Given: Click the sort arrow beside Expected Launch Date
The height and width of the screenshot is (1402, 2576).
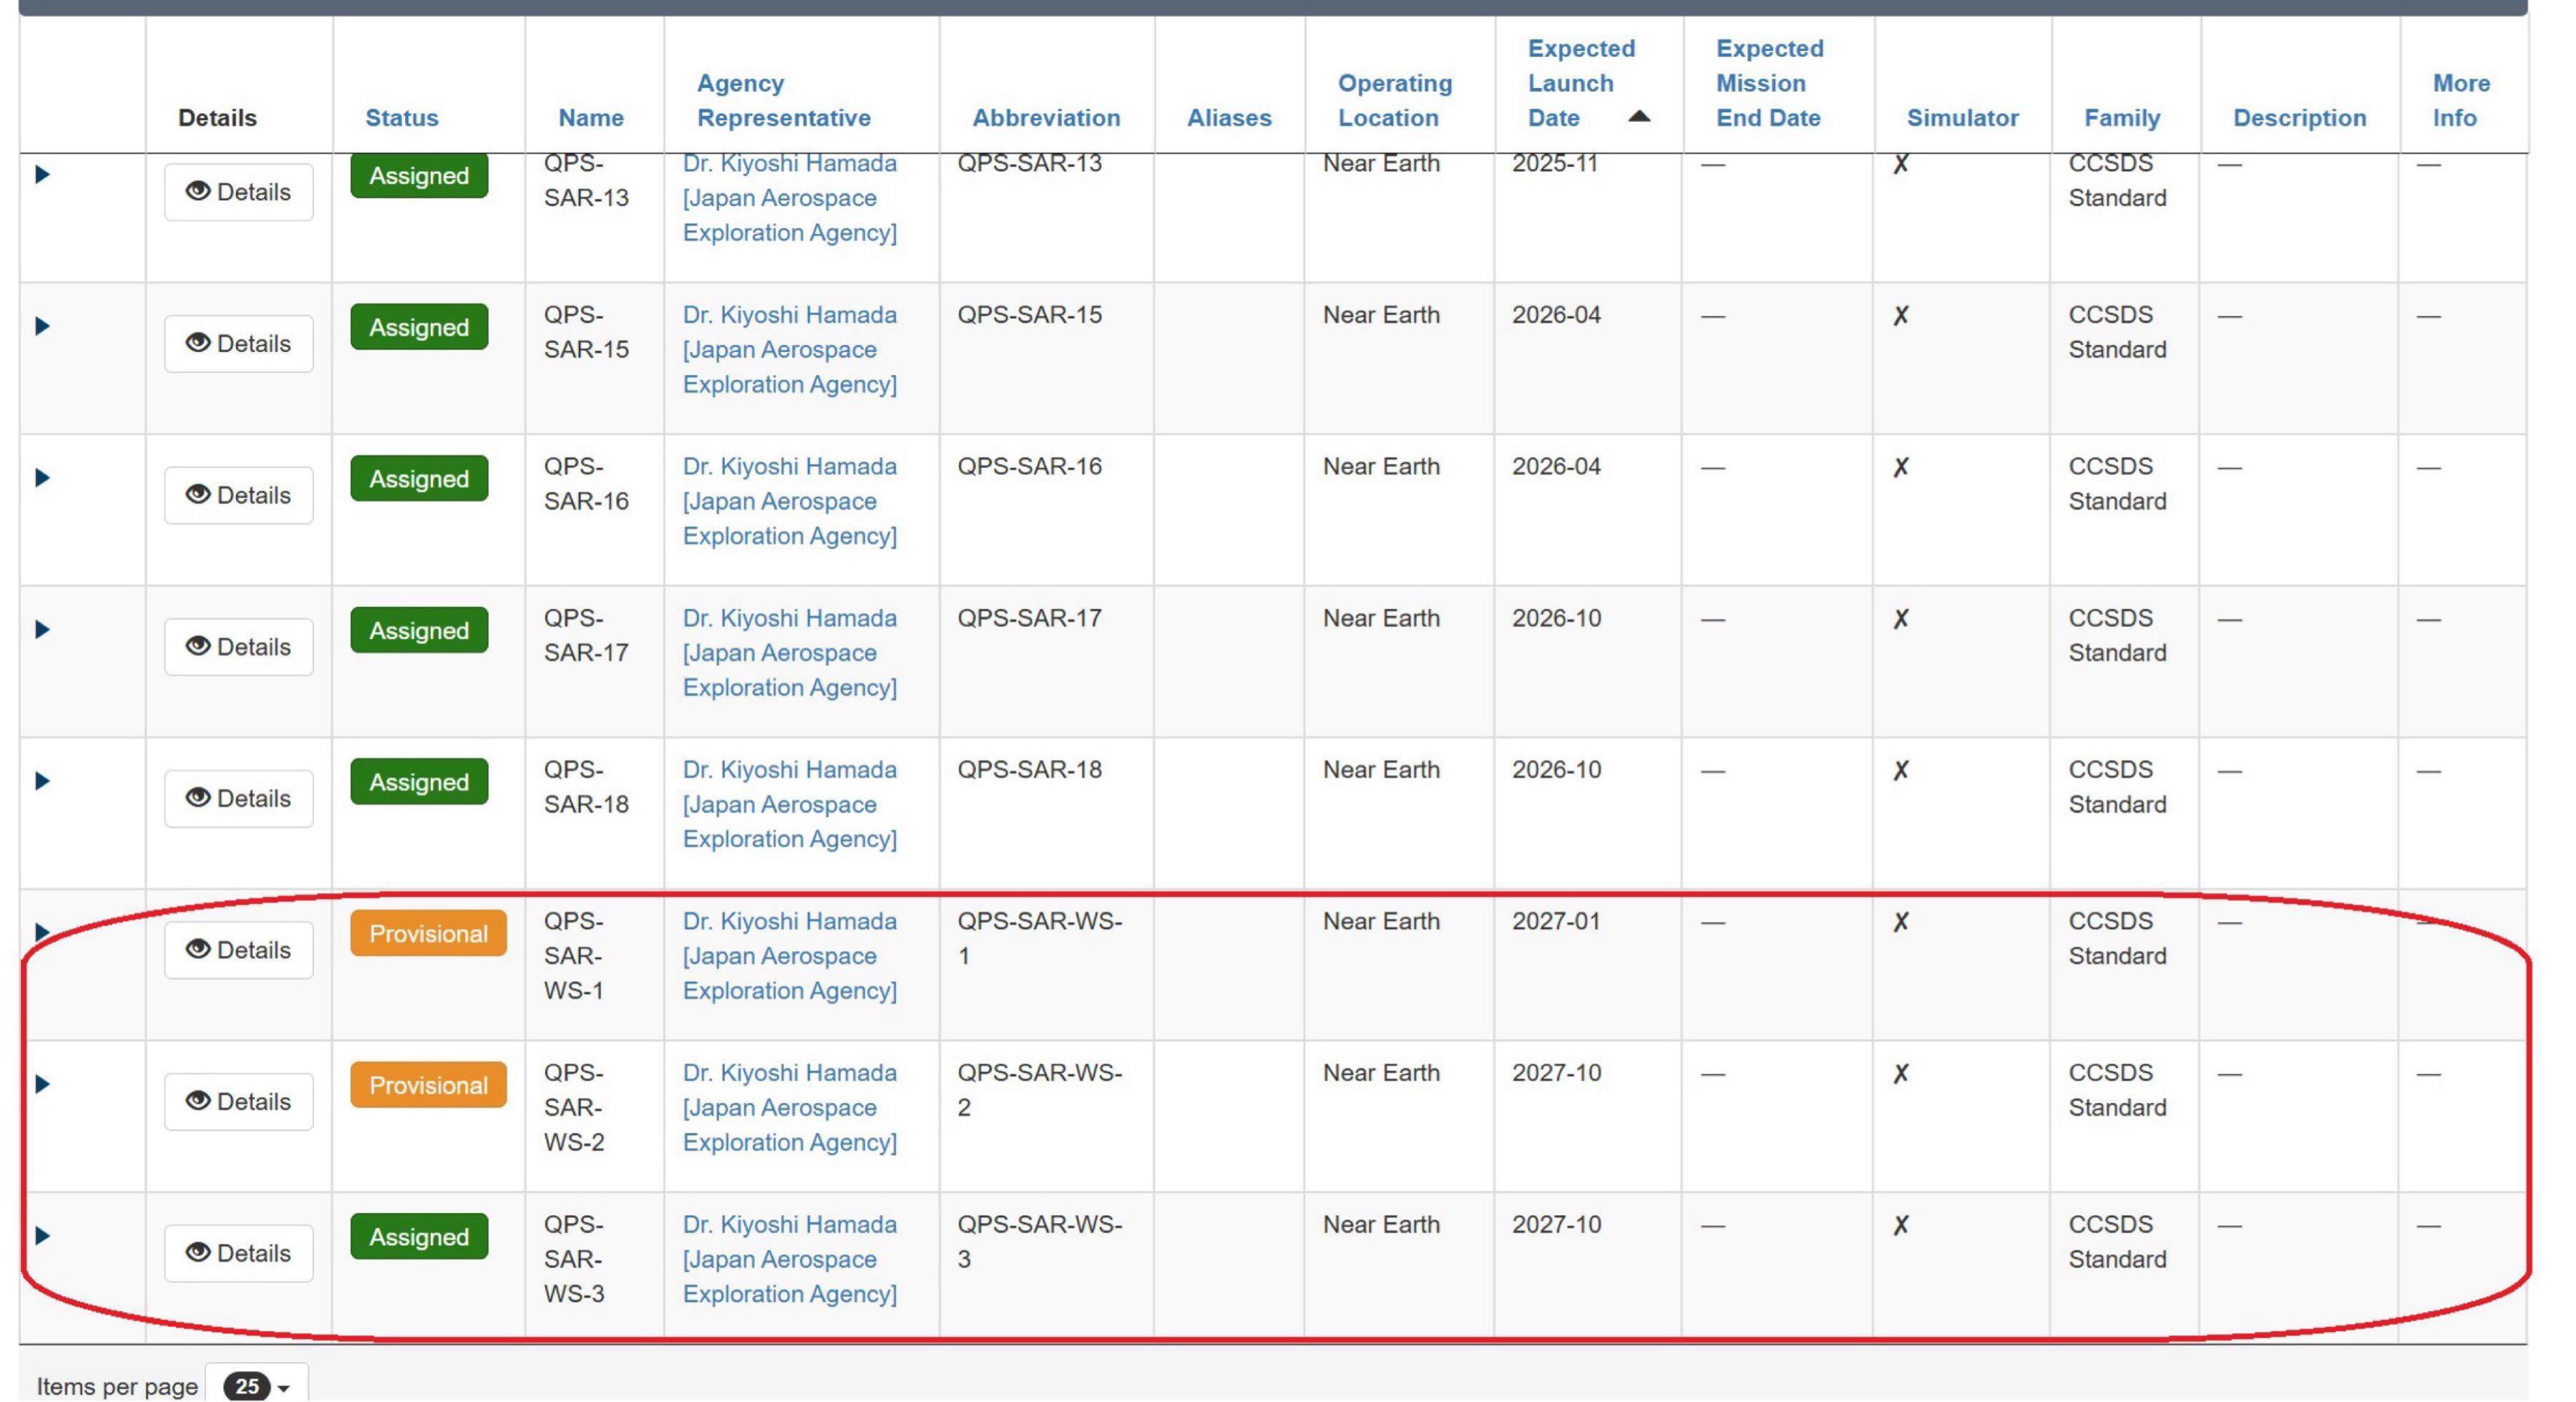Looking at the screenshot, I should pos(1638,117).
